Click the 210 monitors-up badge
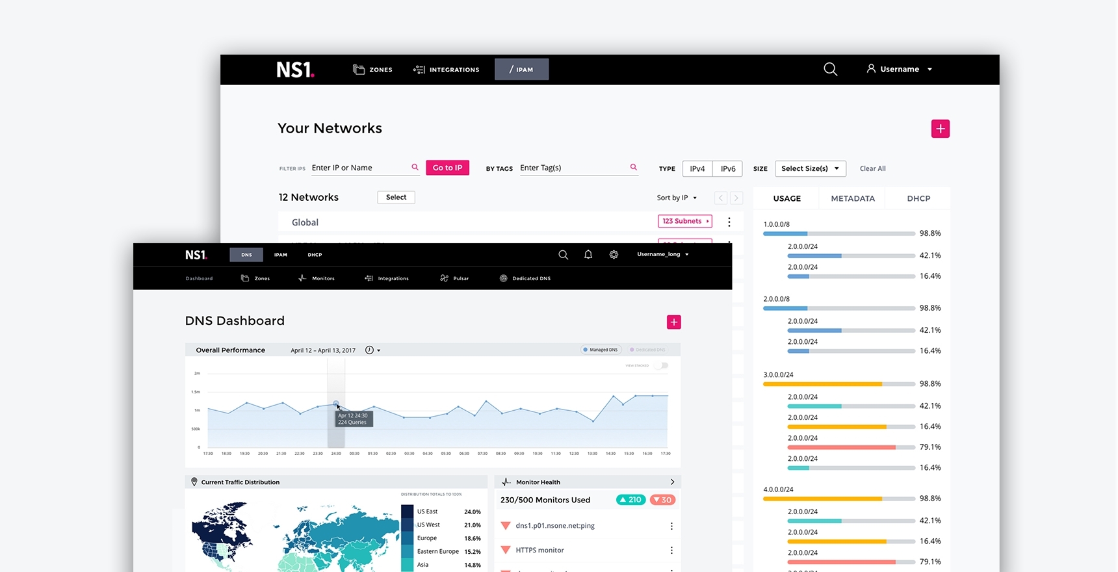Viewport: 1118px width, 572px height. pyautogui.click(x=630, y=500)
